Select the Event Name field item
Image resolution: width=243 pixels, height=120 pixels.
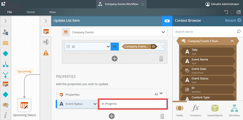pyautogui.click(x=208, y=61)
